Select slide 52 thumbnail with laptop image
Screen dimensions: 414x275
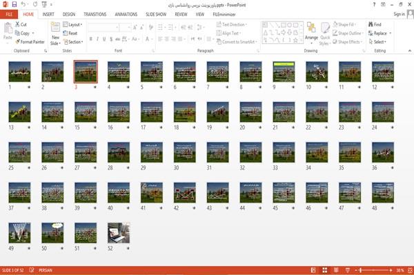click(x=119, y=233)
